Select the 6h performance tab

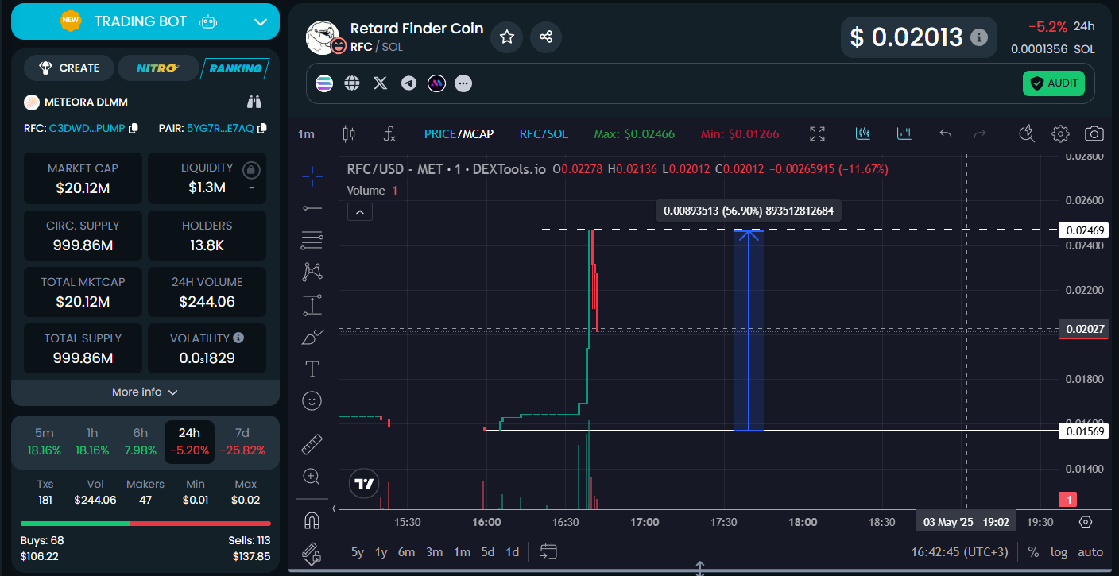click(x=141, y=441)
